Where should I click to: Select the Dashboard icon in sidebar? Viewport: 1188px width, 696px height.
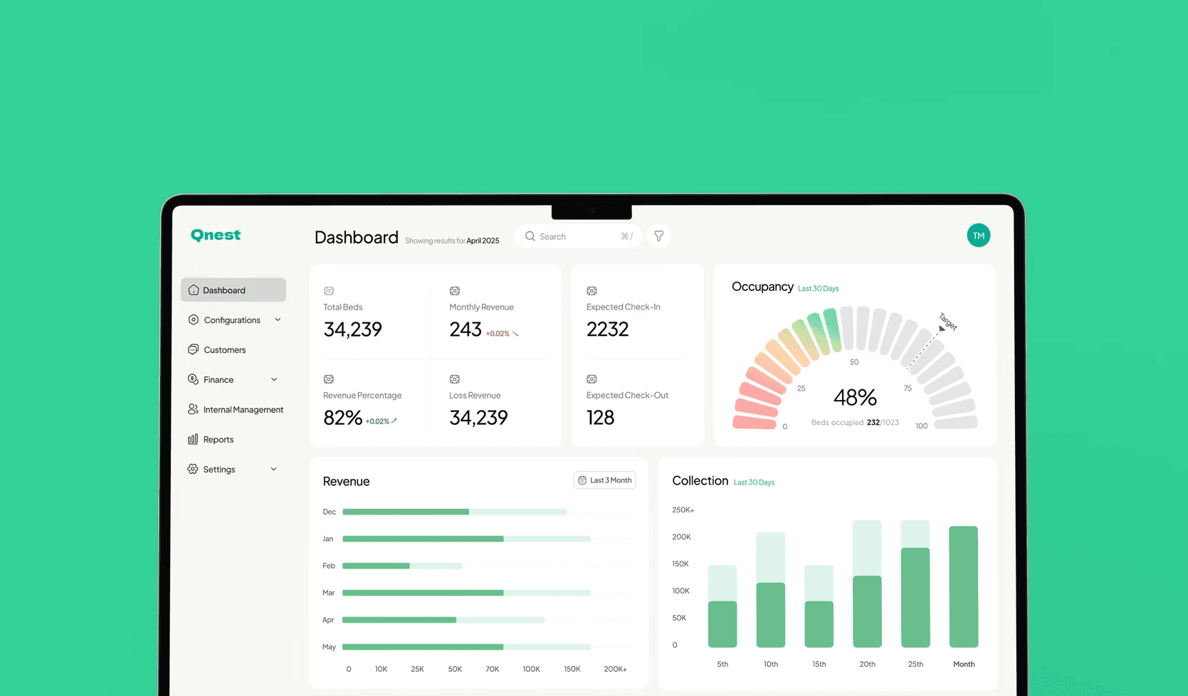tap(193, 290)
